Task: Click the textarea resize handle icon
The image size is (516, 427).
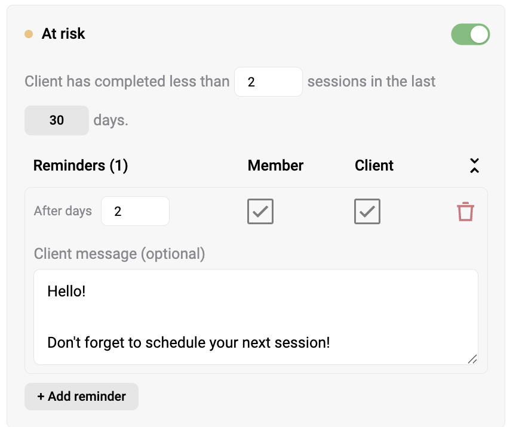Action: tap(472, 359)
